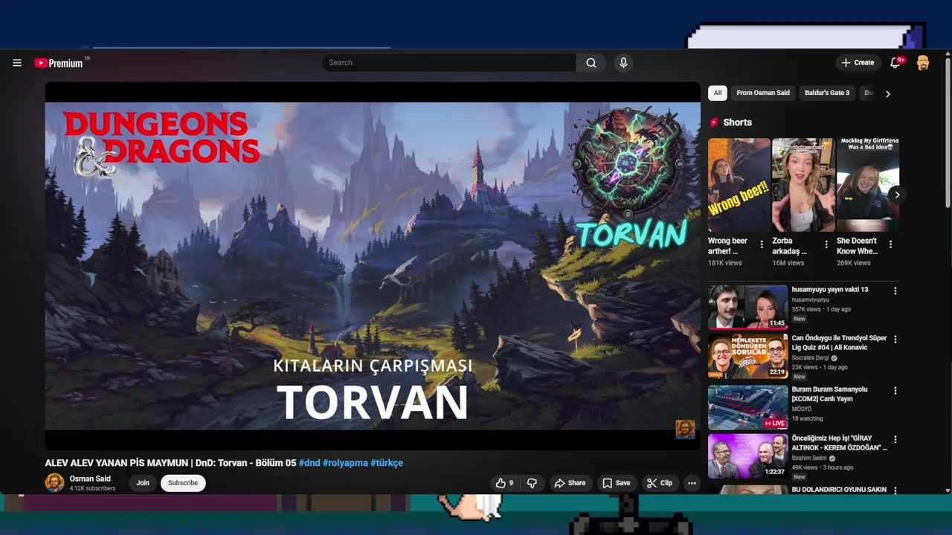Select the All filter chip
Viewport: 952px width, 535px height.
click(717, 93)
